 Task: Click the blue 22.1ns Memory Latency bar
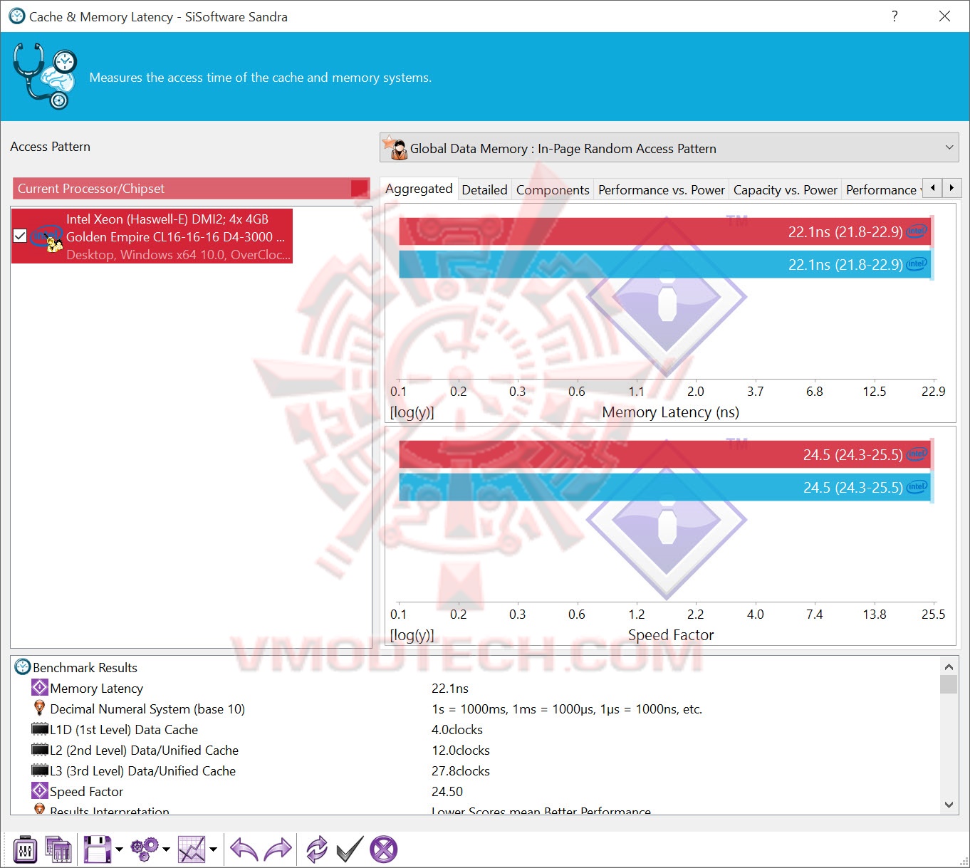[664, 264]
